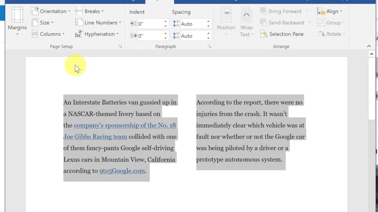The height and width of the screenshot is (212, 378).
Task: Increase spacing before value
Action: coord(208,21)
